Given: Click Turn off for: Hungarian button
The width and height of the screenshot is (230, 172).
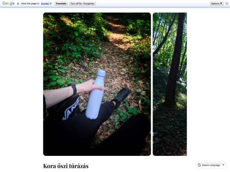Looking at the screenshot, I should pyautogui.click(x=82, y=3).
